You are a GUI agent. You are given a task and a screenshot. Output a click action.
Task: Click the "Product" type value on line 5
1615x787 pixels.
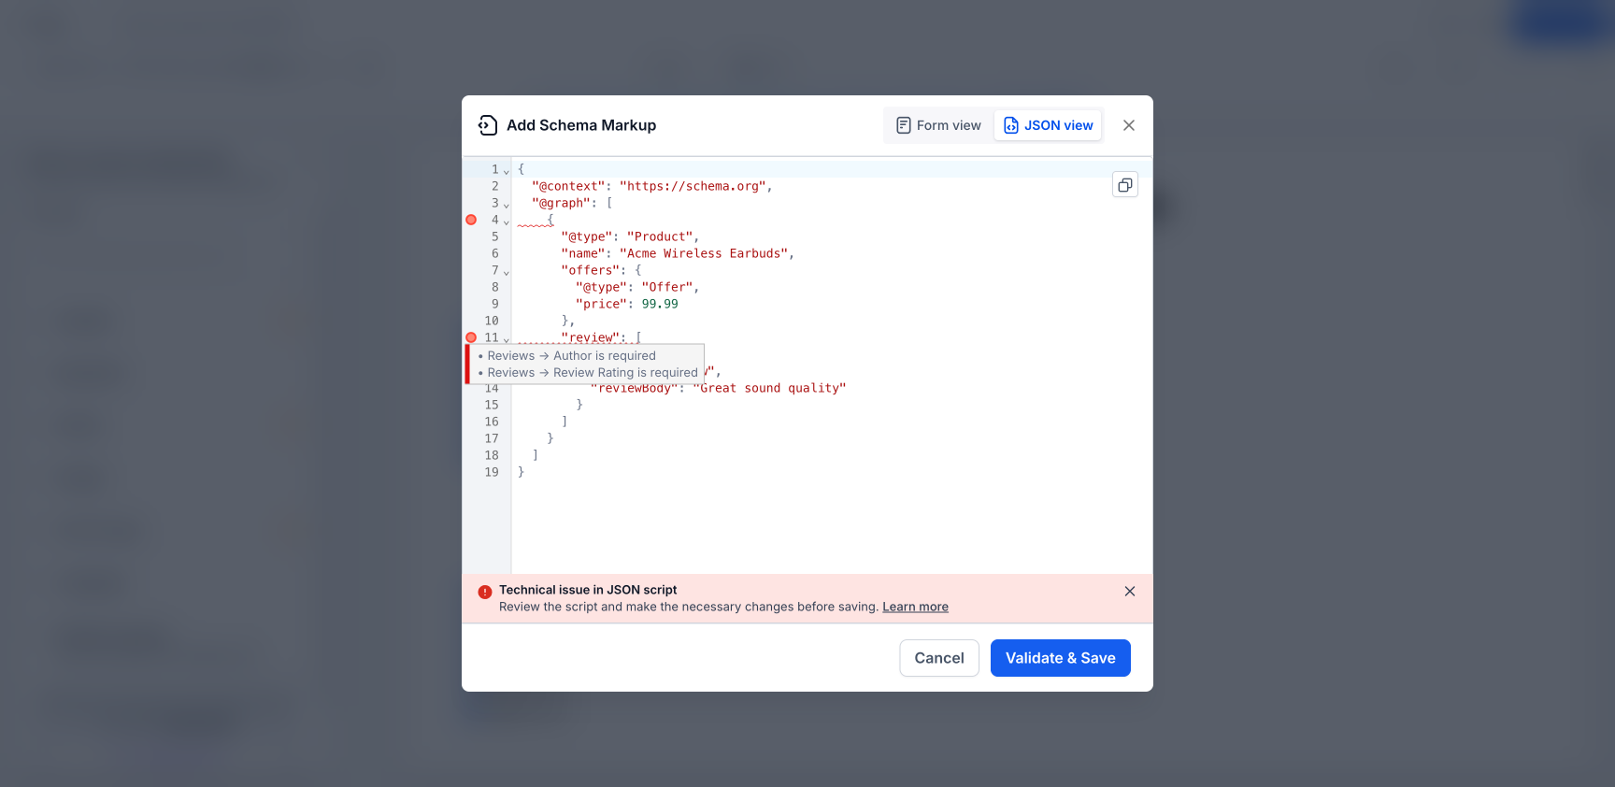click(x=660, y=236)
